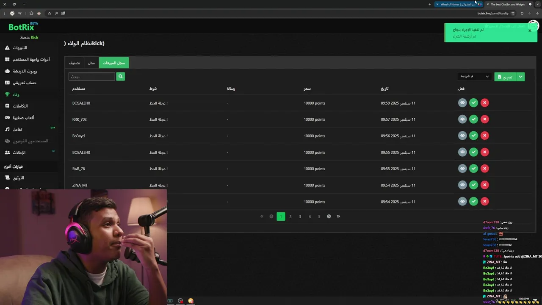Open the browser tab search dropdown
The image size is (542, 305).
(537, 4)
